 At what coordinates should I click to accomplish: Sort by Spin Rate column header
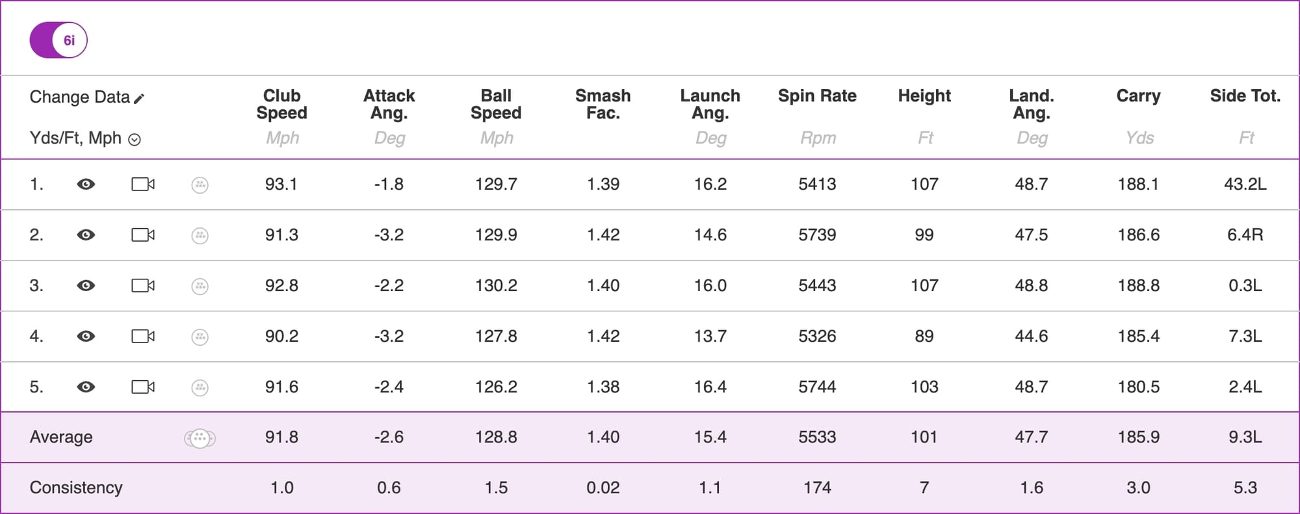click(x=817, y=96)
